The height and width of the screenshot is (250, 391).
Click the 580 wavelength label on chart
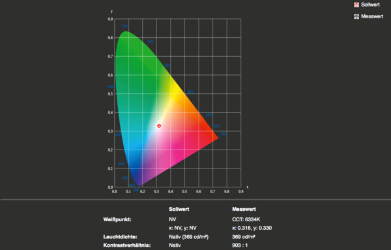(x=190, y=92)
